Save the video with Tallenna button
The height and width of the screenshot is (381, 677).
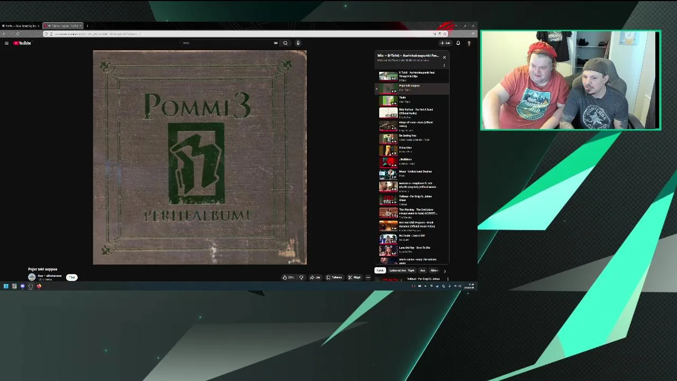tap(334, 277)
